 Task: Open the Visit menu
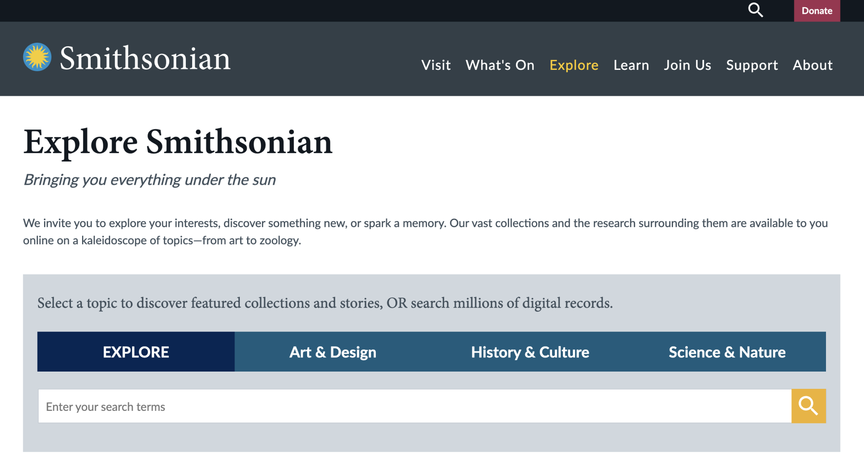click(x=436, y=65)
